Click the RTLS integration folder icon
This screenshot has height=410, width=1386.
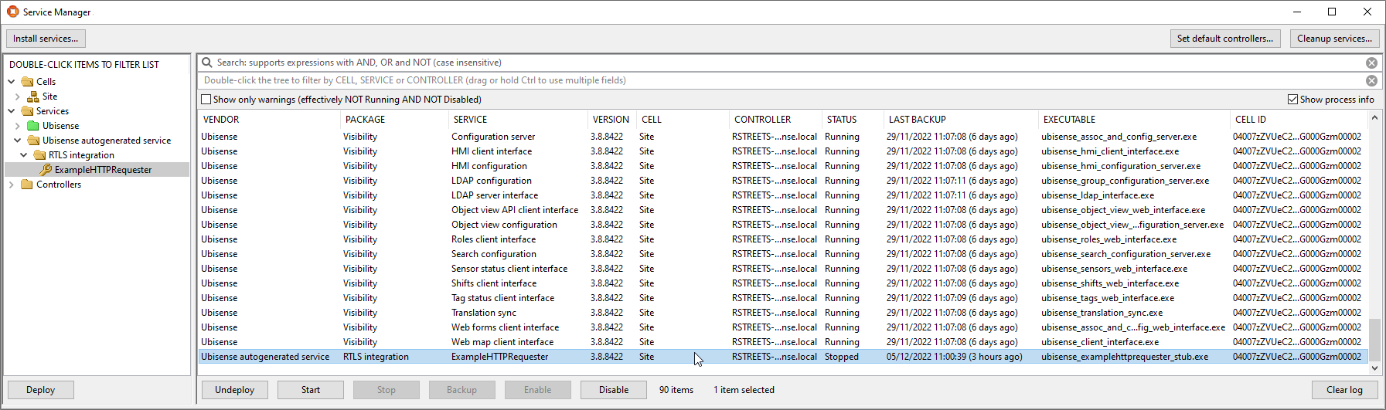tap(39, 155)
